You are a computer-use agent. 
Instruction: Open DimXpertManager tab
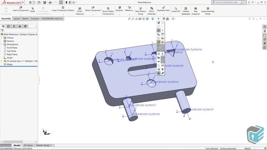[20, 26]
